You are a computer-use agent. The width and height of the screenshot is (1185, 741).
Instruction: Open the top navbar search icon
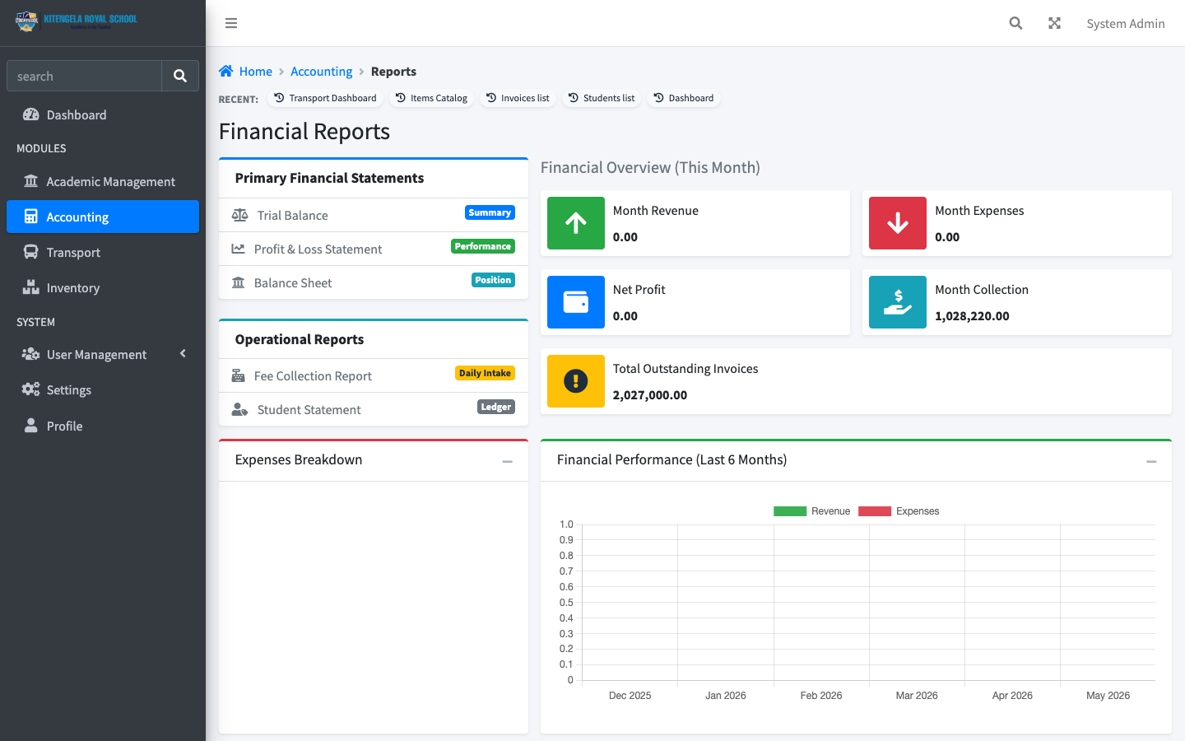coord(1015,23)
